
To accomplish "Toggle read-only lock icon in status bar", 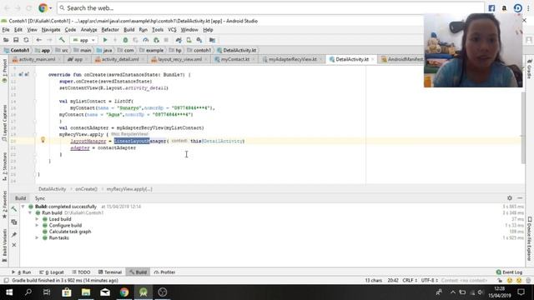I will [x=500, y=280].
